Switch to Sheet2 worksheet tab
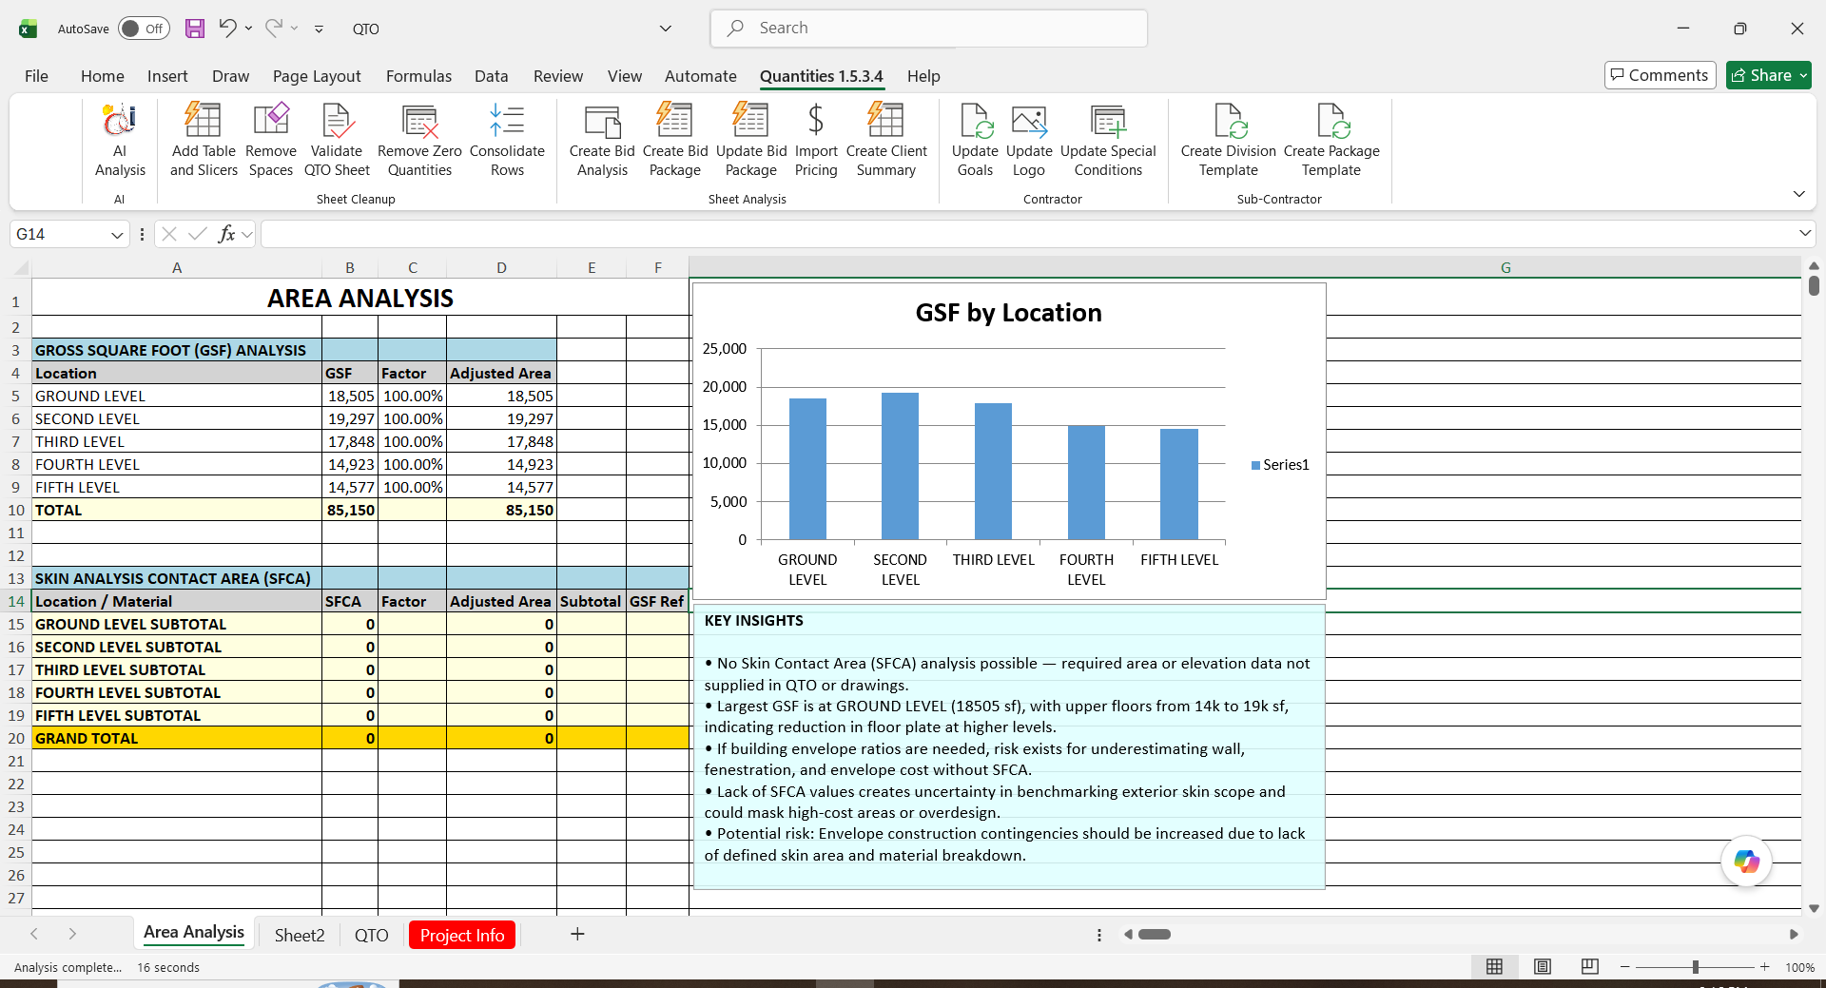1826x988 pixels. [300, 935]
